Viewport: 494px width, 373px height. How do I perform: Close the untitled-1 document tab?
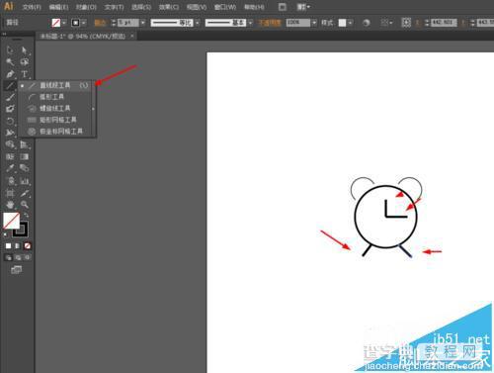[132, 36]
